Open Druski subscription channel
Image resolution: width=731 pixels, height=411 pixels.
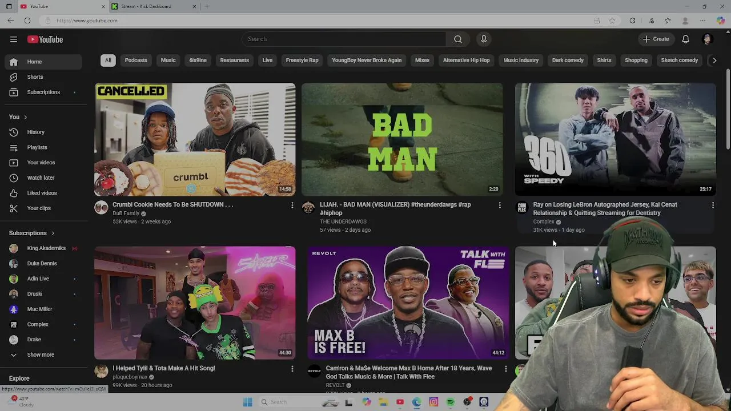point(43,294)
